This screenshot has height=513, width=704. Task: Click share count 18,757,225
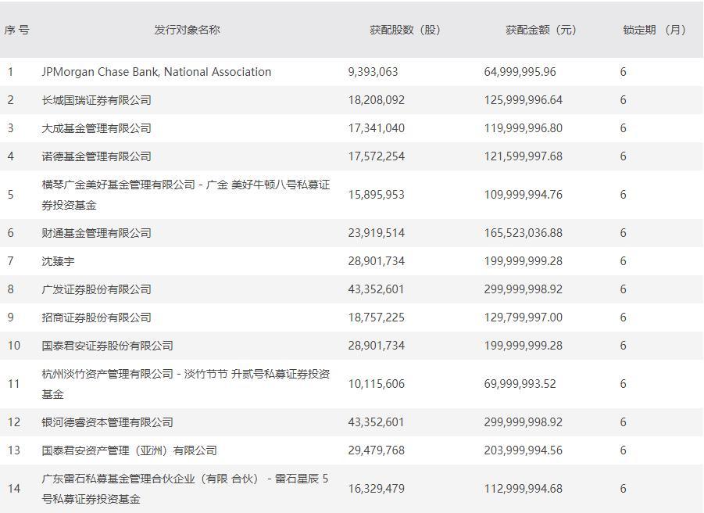click(x=377, y=317)
